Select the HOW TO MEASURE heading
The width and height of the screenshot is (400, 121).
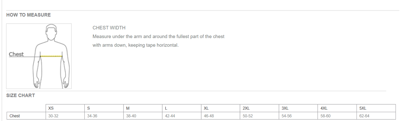pos(29,15)
